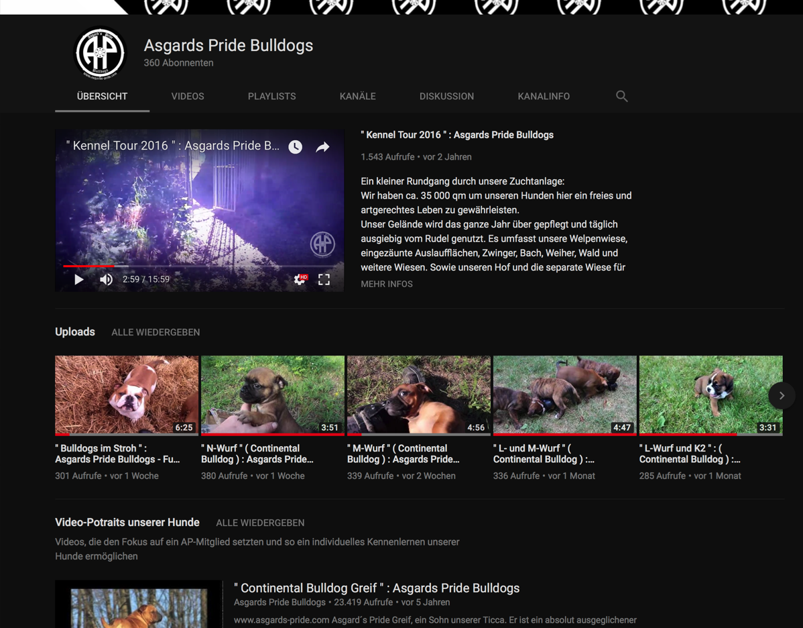Click the AP watermark logo in the video
803x628 pixels.
[x=322, y=244]
